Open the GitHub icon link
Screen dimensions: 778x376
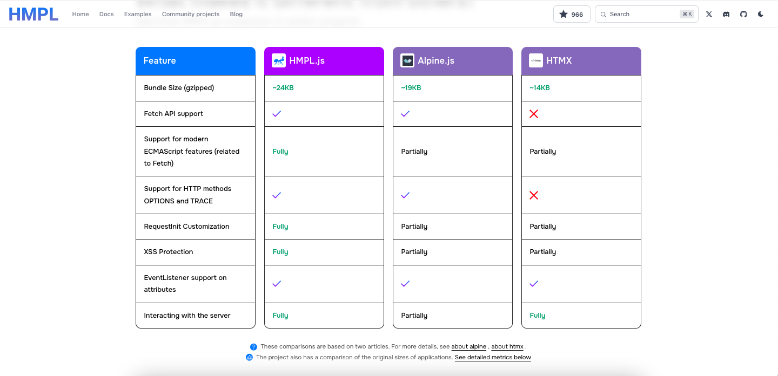pyautogui.click(x=743, y=14)
